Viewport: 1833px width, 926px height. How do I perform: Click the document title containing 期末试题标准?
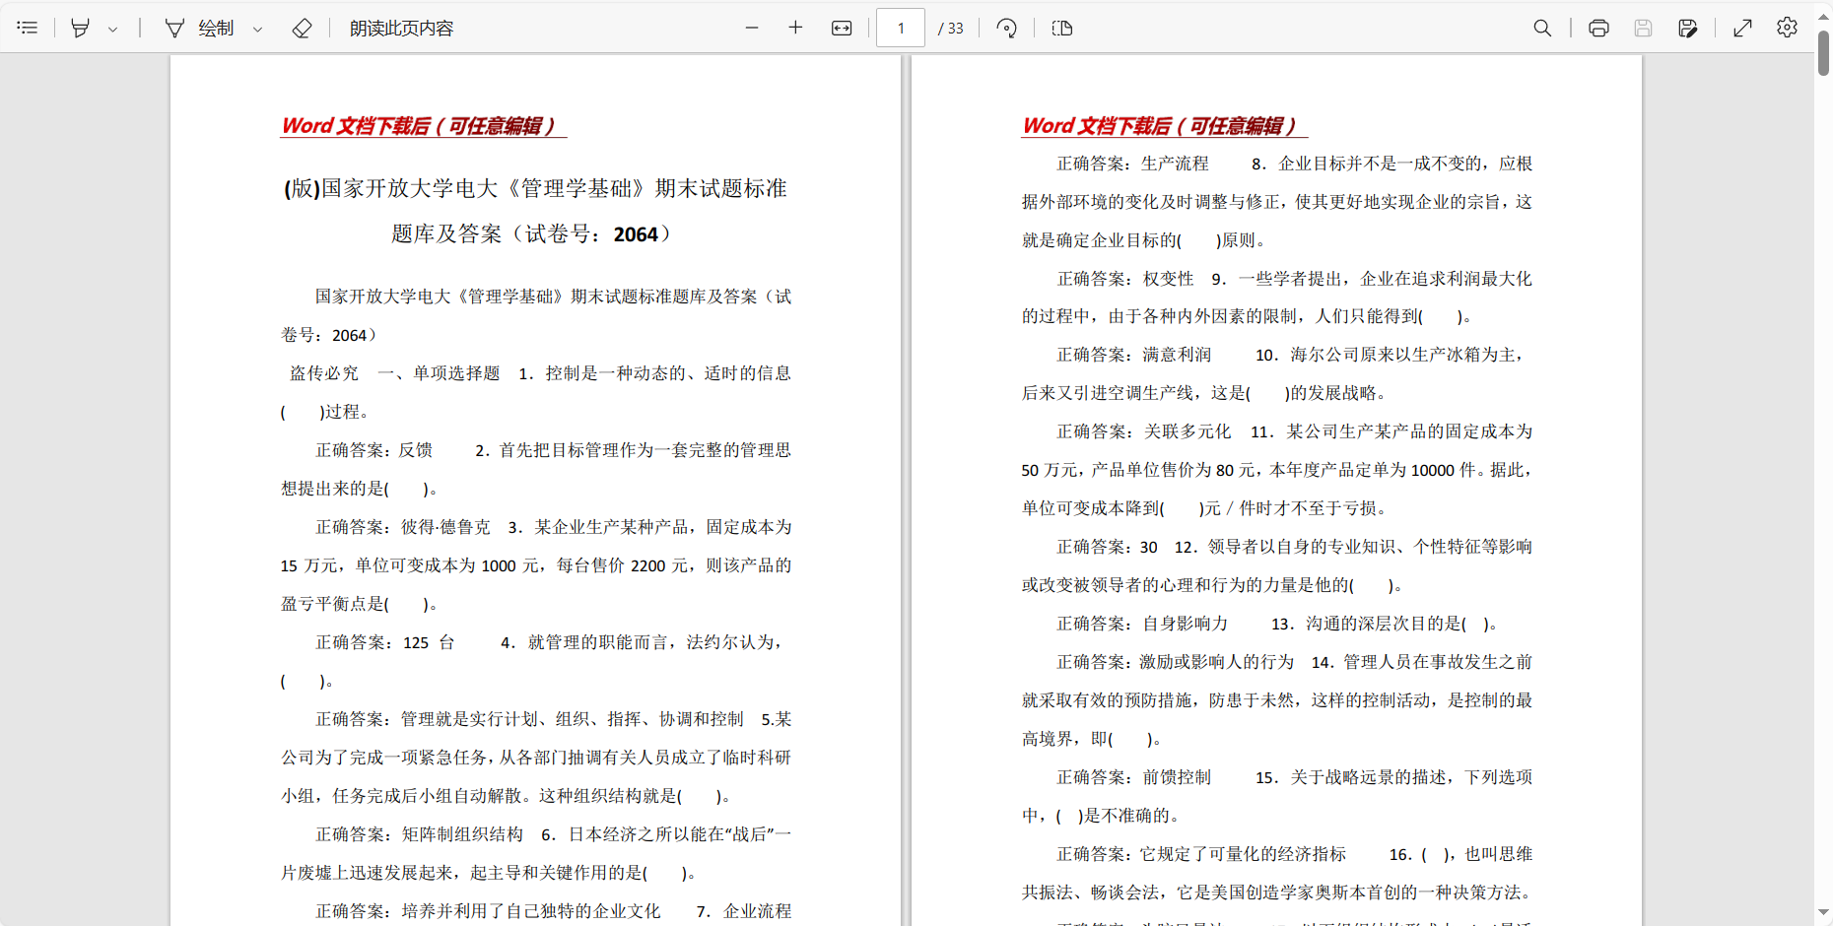pos(535,211)
